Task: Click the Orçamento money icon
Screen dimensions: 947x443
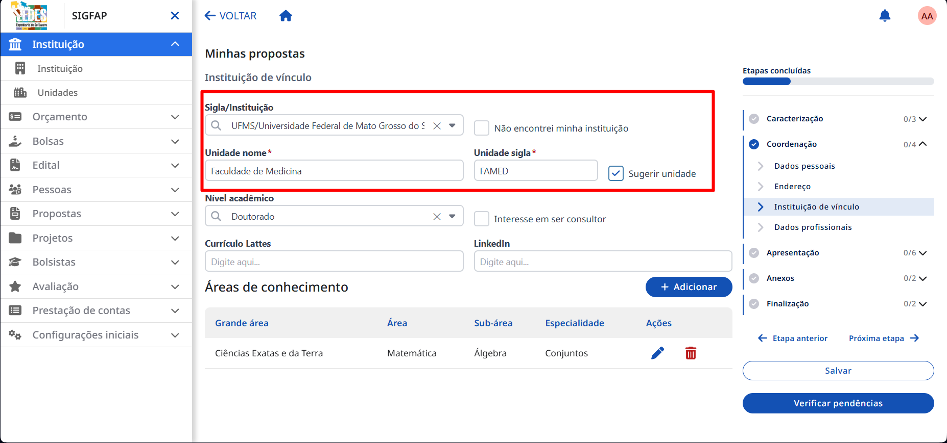Action: 15,117
